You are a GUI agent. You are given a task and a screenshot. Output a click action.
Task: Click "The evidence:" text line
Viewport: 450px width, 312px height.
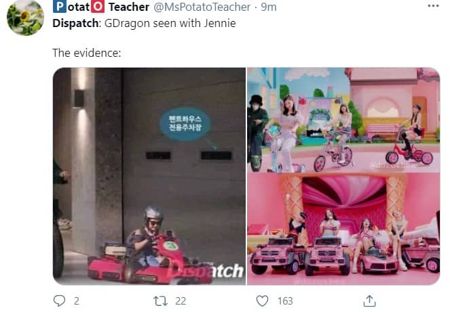[87, 53]
